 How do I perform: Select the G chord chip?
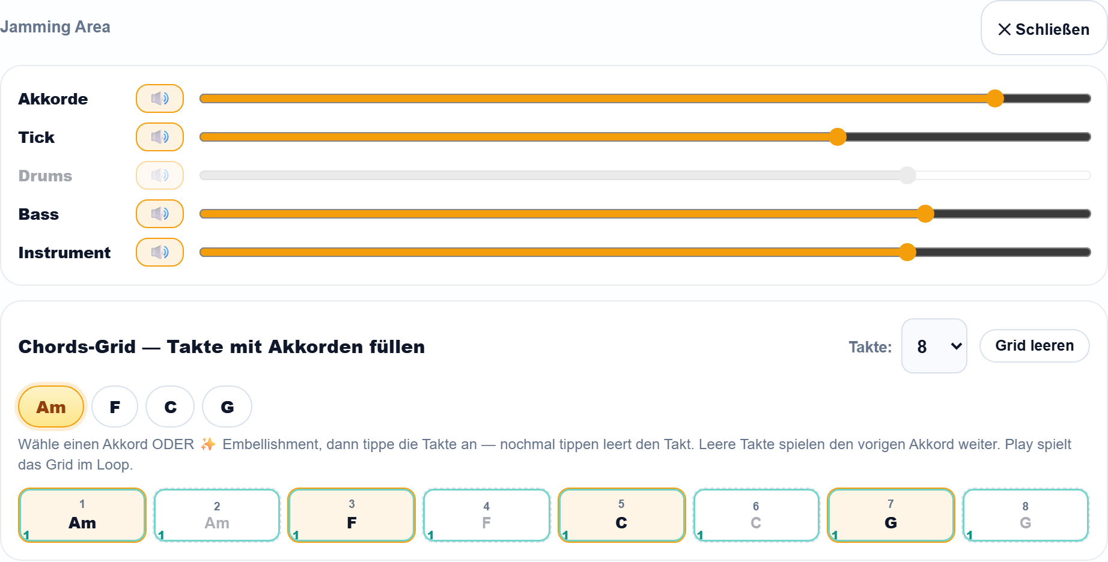[227, 407]
